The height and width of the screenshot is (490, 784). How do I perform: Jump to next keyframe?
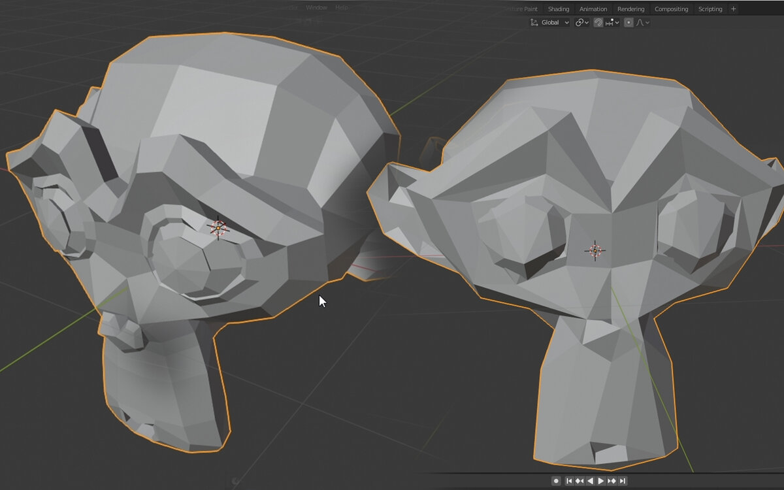pyautogui.click(x=612, y=481)
